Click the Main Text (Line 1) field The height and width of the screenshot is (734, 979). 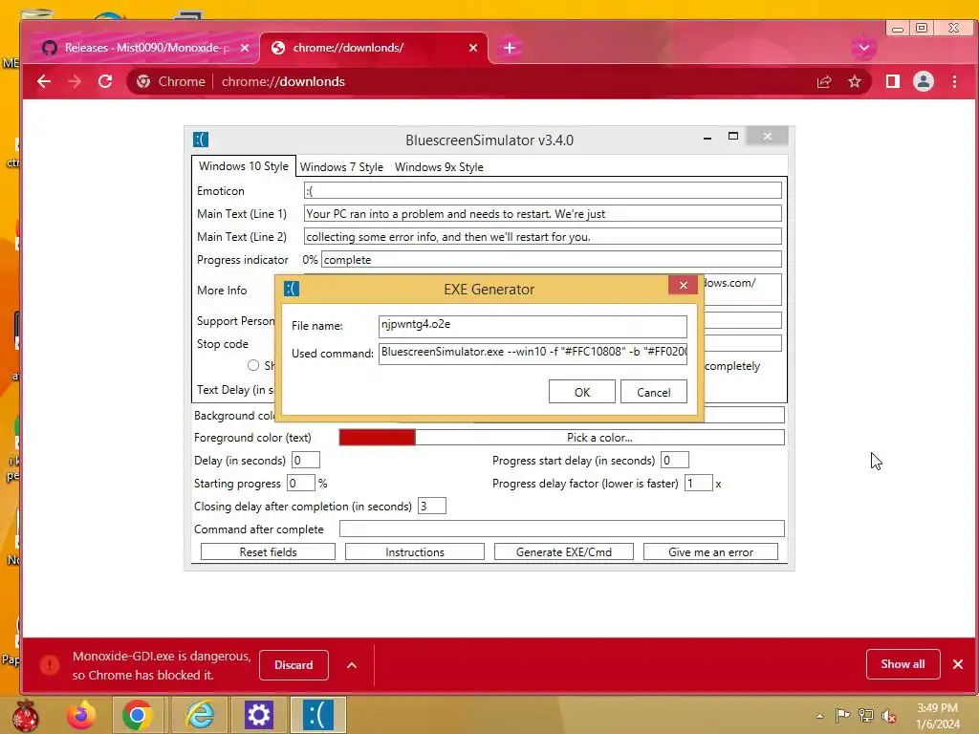[543, 213]
